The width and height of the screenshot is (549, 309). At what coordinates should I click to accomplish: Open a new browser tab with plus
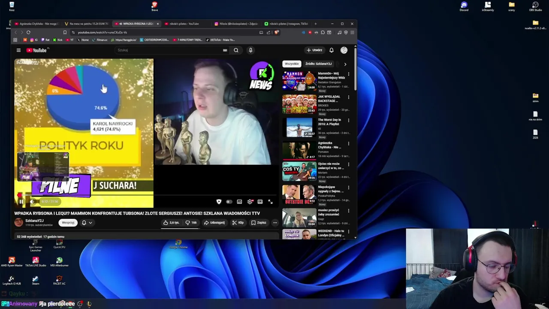tap(315, 24)
